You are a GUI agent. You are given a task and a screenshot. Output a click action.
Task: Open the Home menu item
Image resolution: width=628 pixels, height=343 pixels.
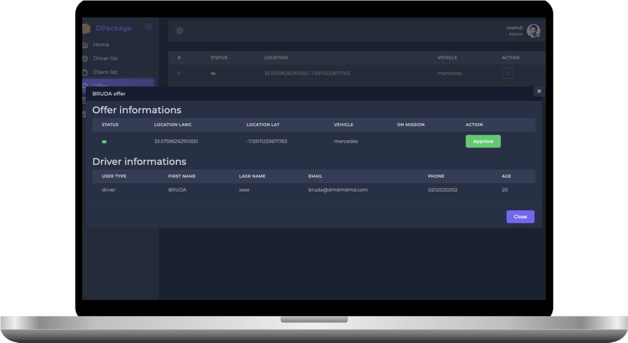101,45
